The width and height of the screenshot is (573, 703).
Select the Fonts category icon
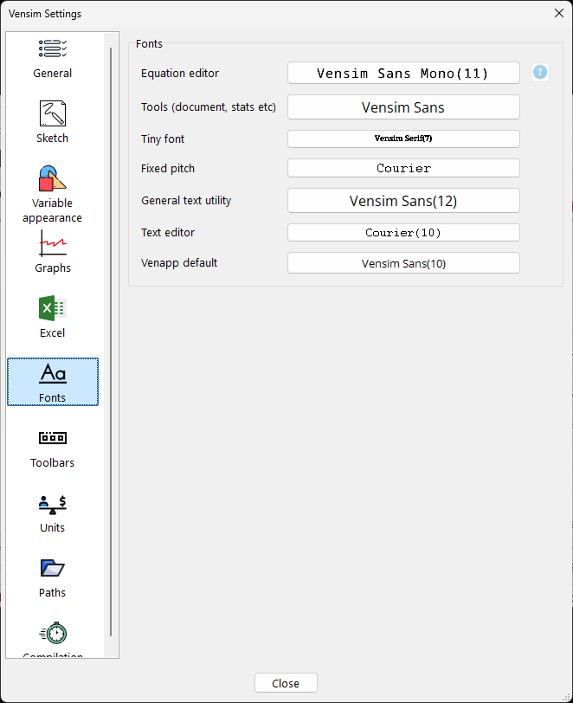[x=53, y=373]
